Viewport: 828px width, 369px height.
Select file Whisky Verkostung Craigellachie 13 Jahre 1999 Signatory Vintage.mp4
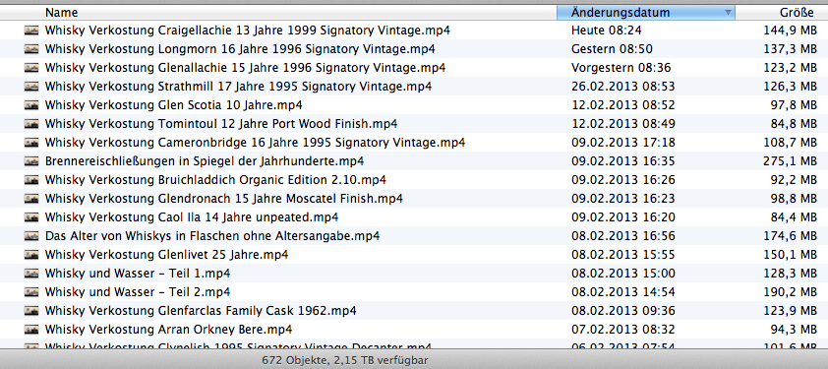tap(248, 31)
